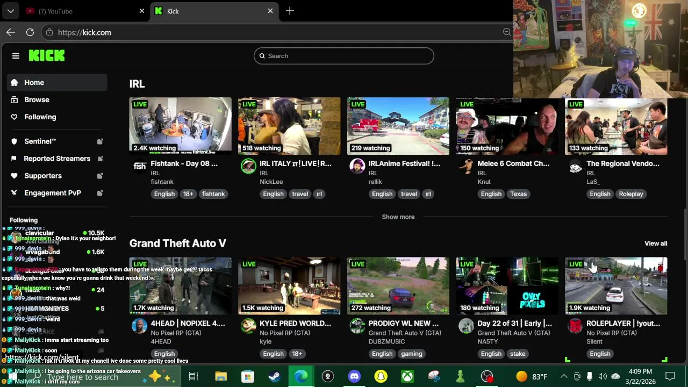Open File Explorer from taskbar
This screenshot has width=688, height=387.
221,376
